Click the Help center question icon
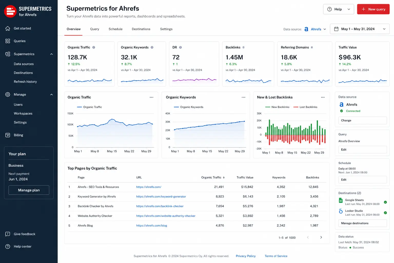Image resolution: width=394 pixels, height=263 pixels. (x=8, y=247)
